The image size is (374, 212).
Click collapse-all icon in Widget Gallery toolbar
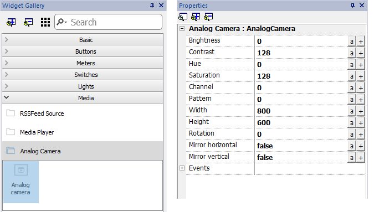click(x=28, y=22)
